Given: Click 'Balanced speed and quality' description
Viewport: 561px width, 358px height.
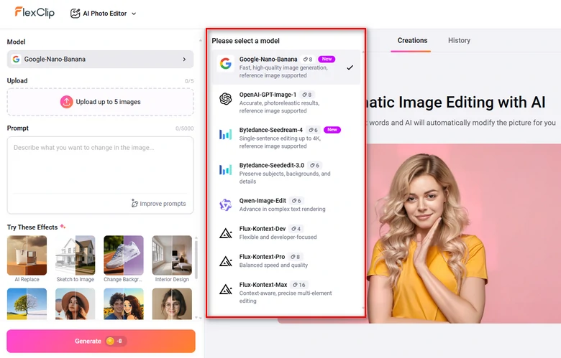Looking at the screenshot, I should tap(273, 265).
